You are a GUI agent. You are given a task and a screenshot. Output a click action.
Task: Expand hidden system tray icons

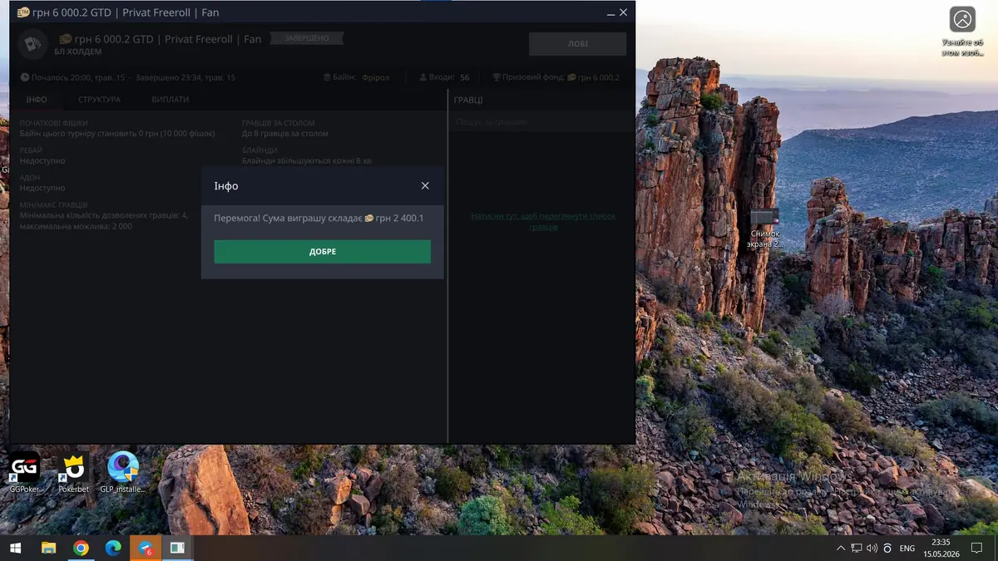(841, 549)
